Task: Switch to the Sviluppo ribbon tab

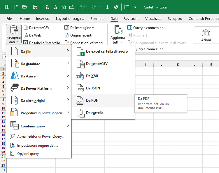Action: (x=175, y=18)
